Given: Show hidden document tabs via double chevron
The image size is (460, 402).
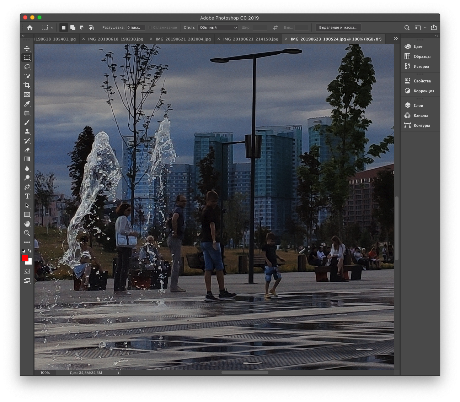Looking at the screenshot, I should (396, 39).
